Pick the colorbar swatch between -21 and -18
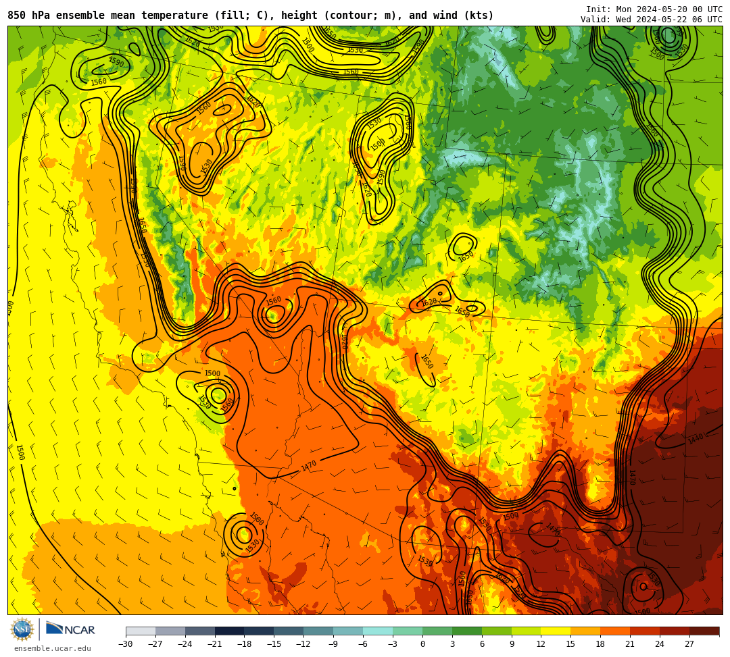Image resolution: width=730 pixels, height=657 pixels. click(230, 631)
